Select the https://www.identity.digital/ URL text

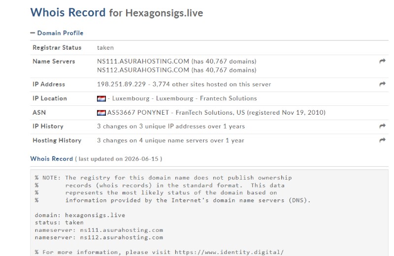[229, 252]
